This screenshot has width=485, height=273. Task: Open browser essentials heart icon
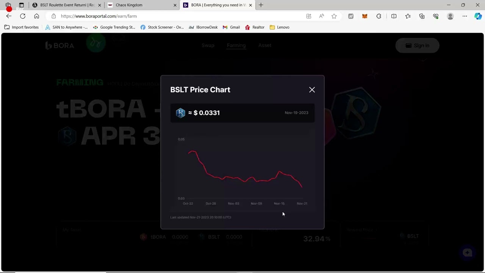click(436, 16)
